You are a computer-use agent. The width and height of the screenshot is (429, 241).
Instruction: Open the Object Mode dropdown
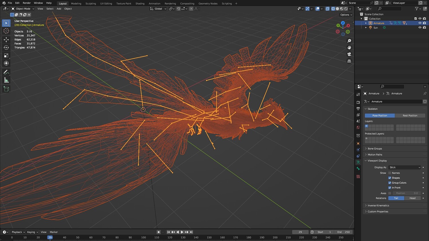click(23, 9)
